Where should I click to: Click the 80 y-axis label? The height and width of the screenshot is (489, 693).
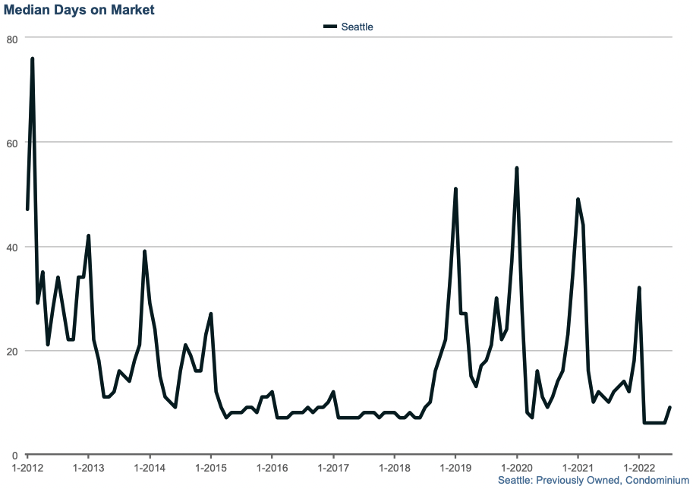click(11, 38)
